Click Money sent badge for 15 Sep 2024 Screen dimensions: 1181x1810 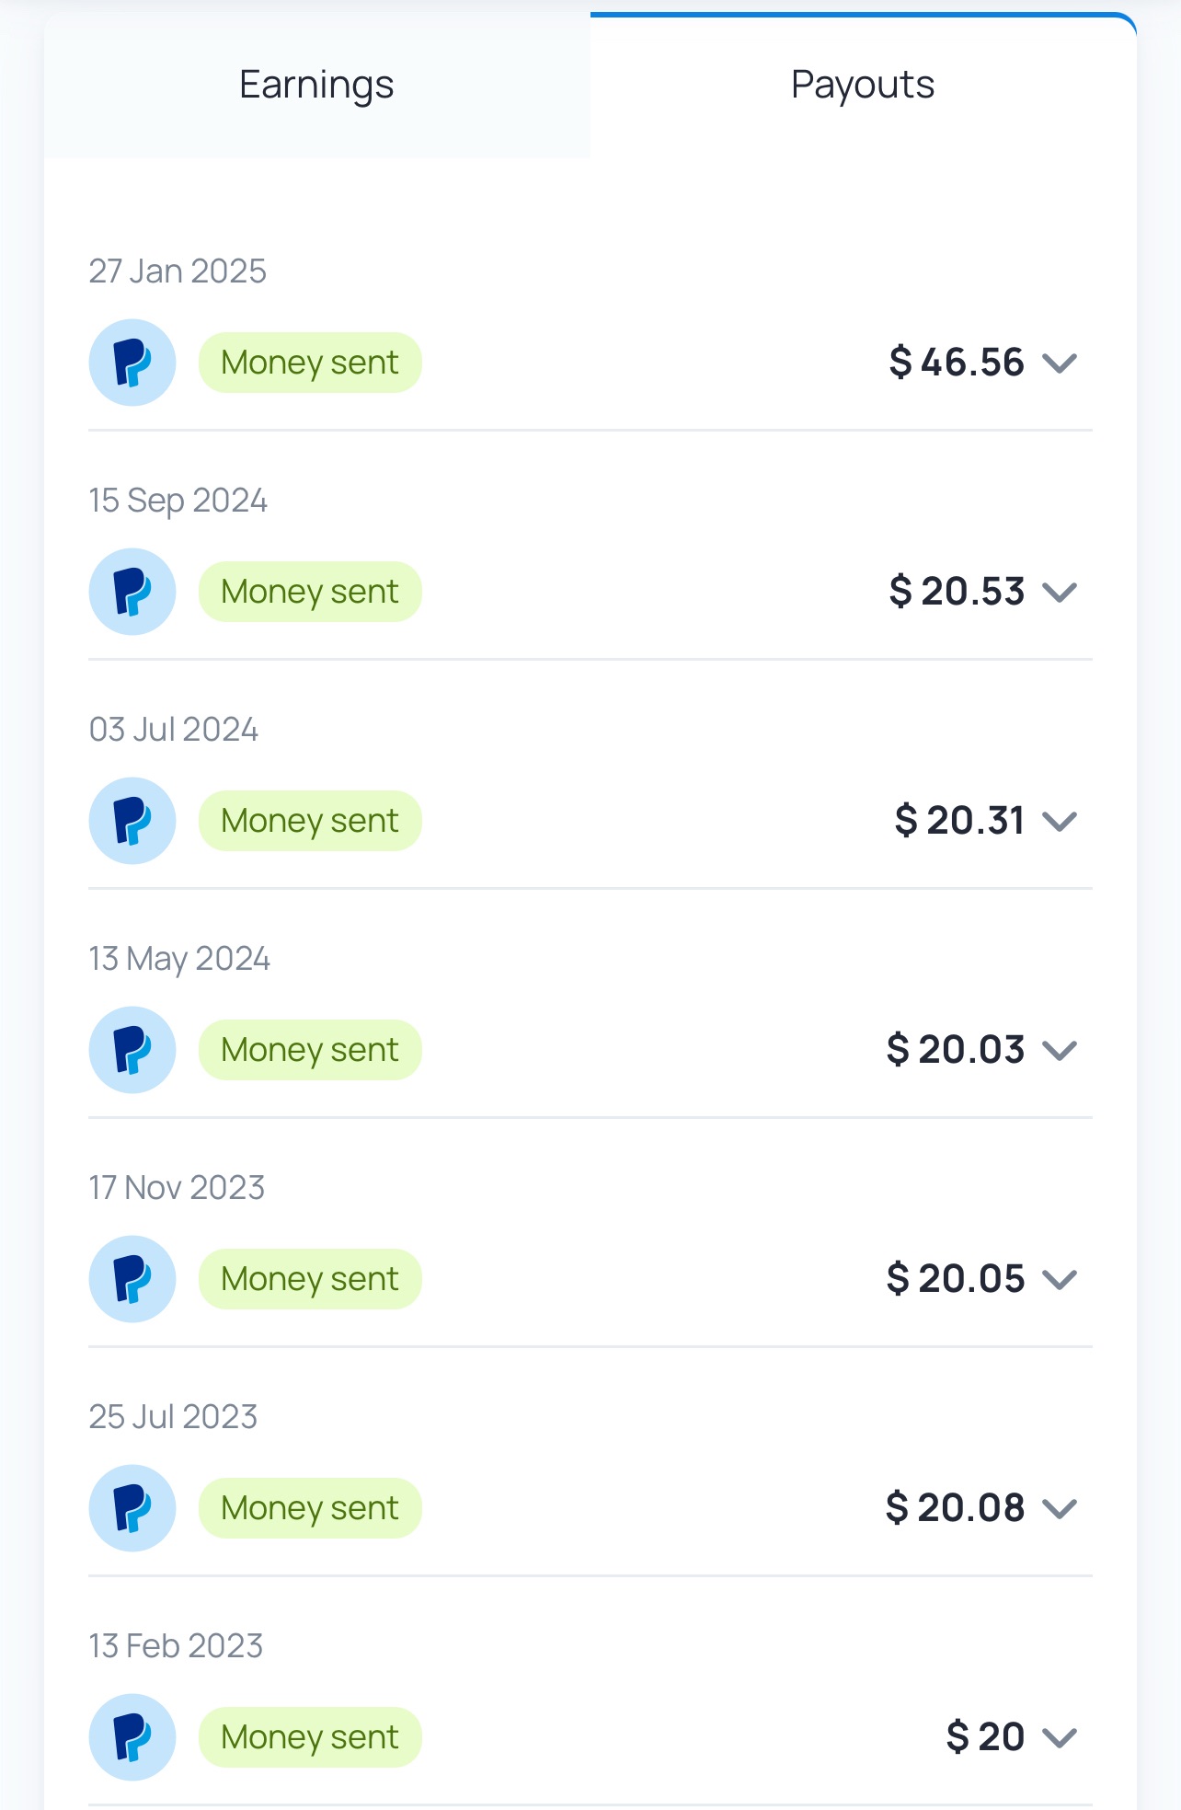(310, 592)
